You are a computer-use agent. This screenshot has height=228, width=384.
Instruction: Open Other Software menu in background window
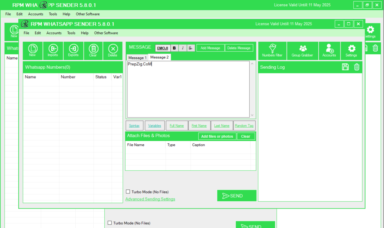(x=88, y=14)
